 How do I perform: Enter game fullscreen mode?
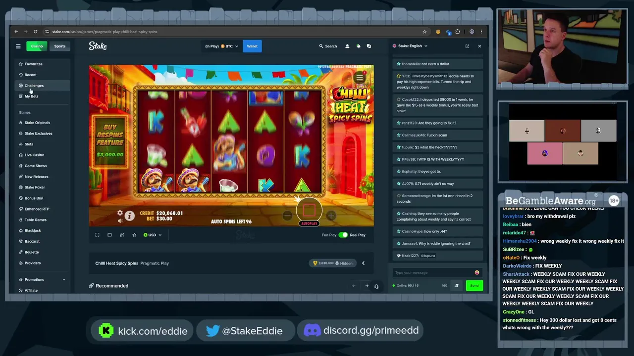pyautogui.click(x=97, y=235)
